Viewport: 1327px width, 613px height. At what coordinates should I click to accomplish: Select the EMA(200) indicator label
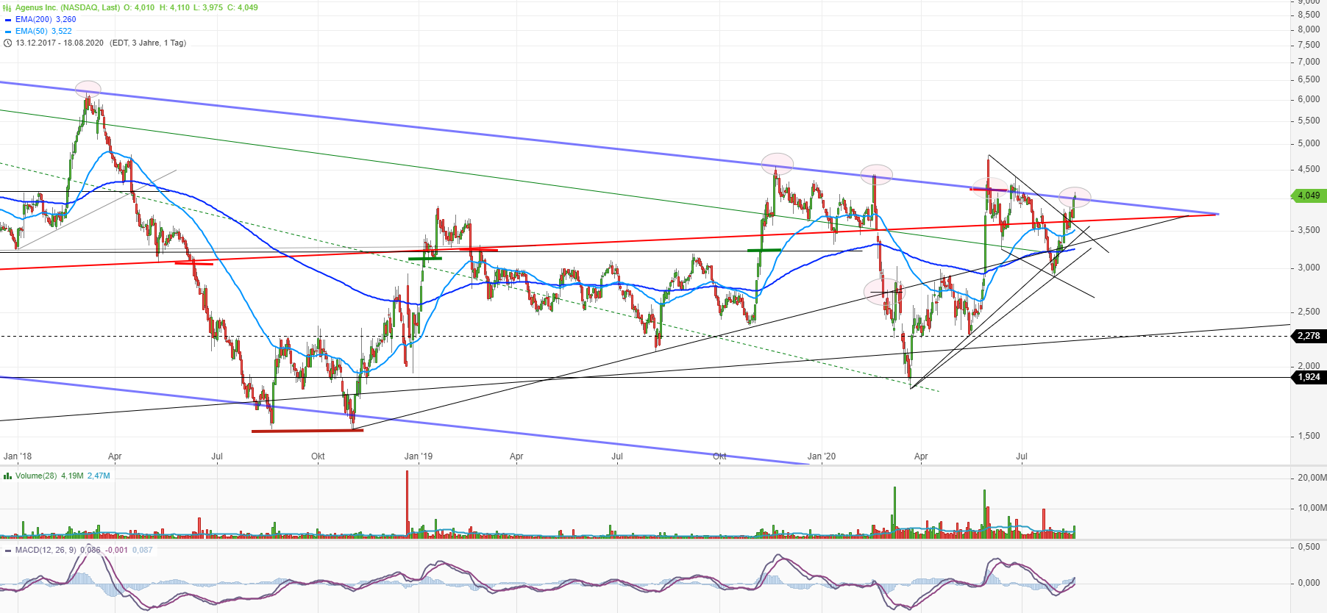(34, 20)
